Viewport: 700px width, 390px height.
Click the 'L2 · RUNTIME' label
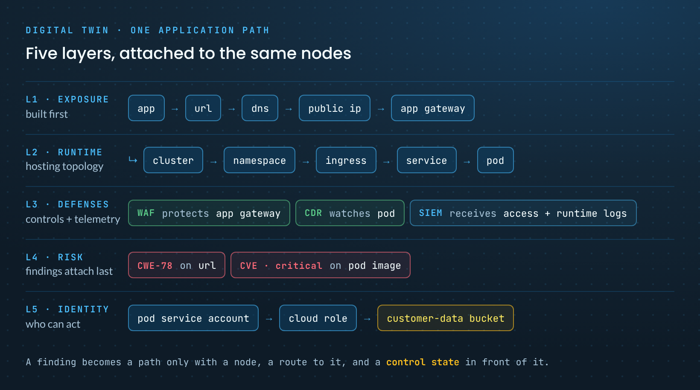coord(64,152)
